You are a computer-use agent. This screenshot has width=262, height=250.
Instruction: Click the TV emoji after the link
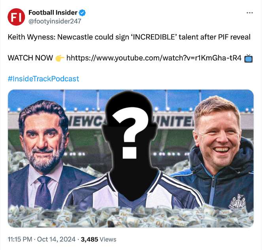pyautogui.click(x=249, y=58)
